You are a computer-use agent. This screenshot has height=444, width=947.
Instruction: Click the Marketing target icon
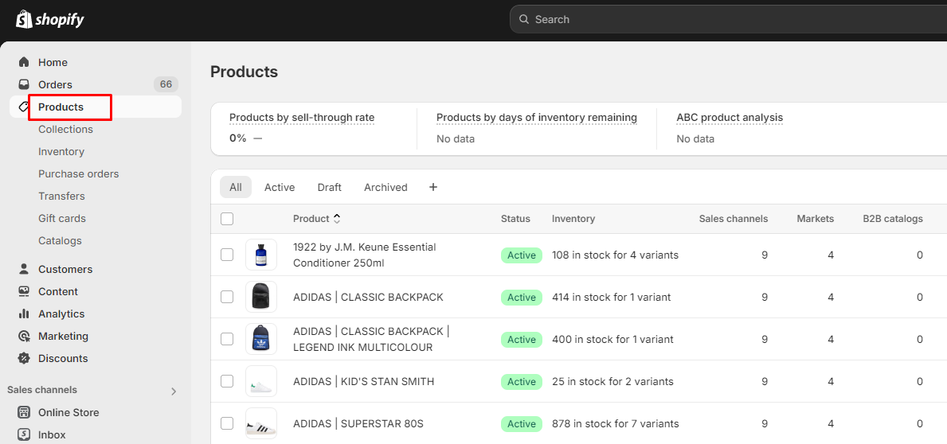pyautogui.click(x=24, y=336)
